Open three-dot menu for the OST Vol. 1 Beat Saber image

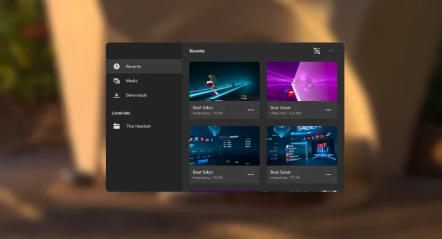click(x=328, y=175)
